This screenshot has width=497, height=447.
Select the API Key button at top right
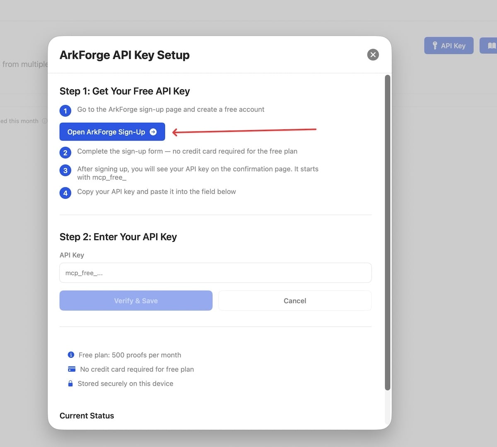449,45
